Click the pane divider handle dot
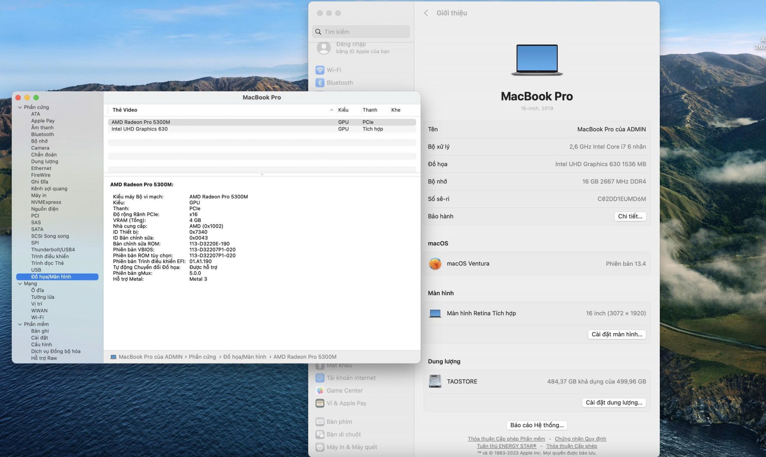 pyautogui.click(x=262, y=175)
